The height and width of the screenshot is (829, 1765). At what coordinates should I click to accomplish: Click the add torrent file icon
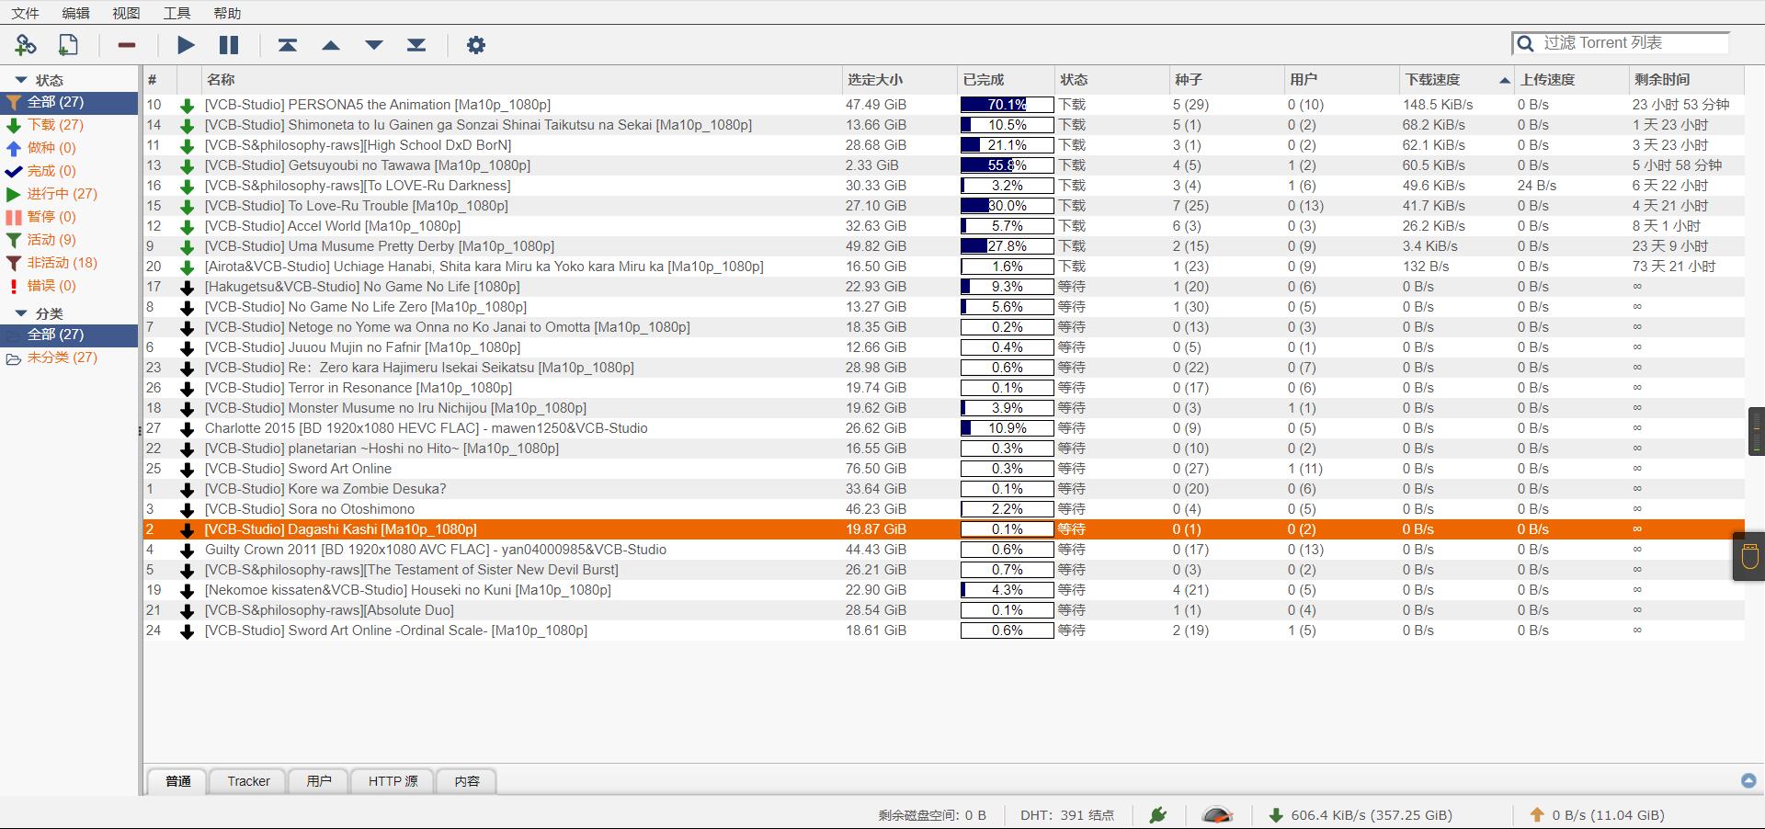68,44
